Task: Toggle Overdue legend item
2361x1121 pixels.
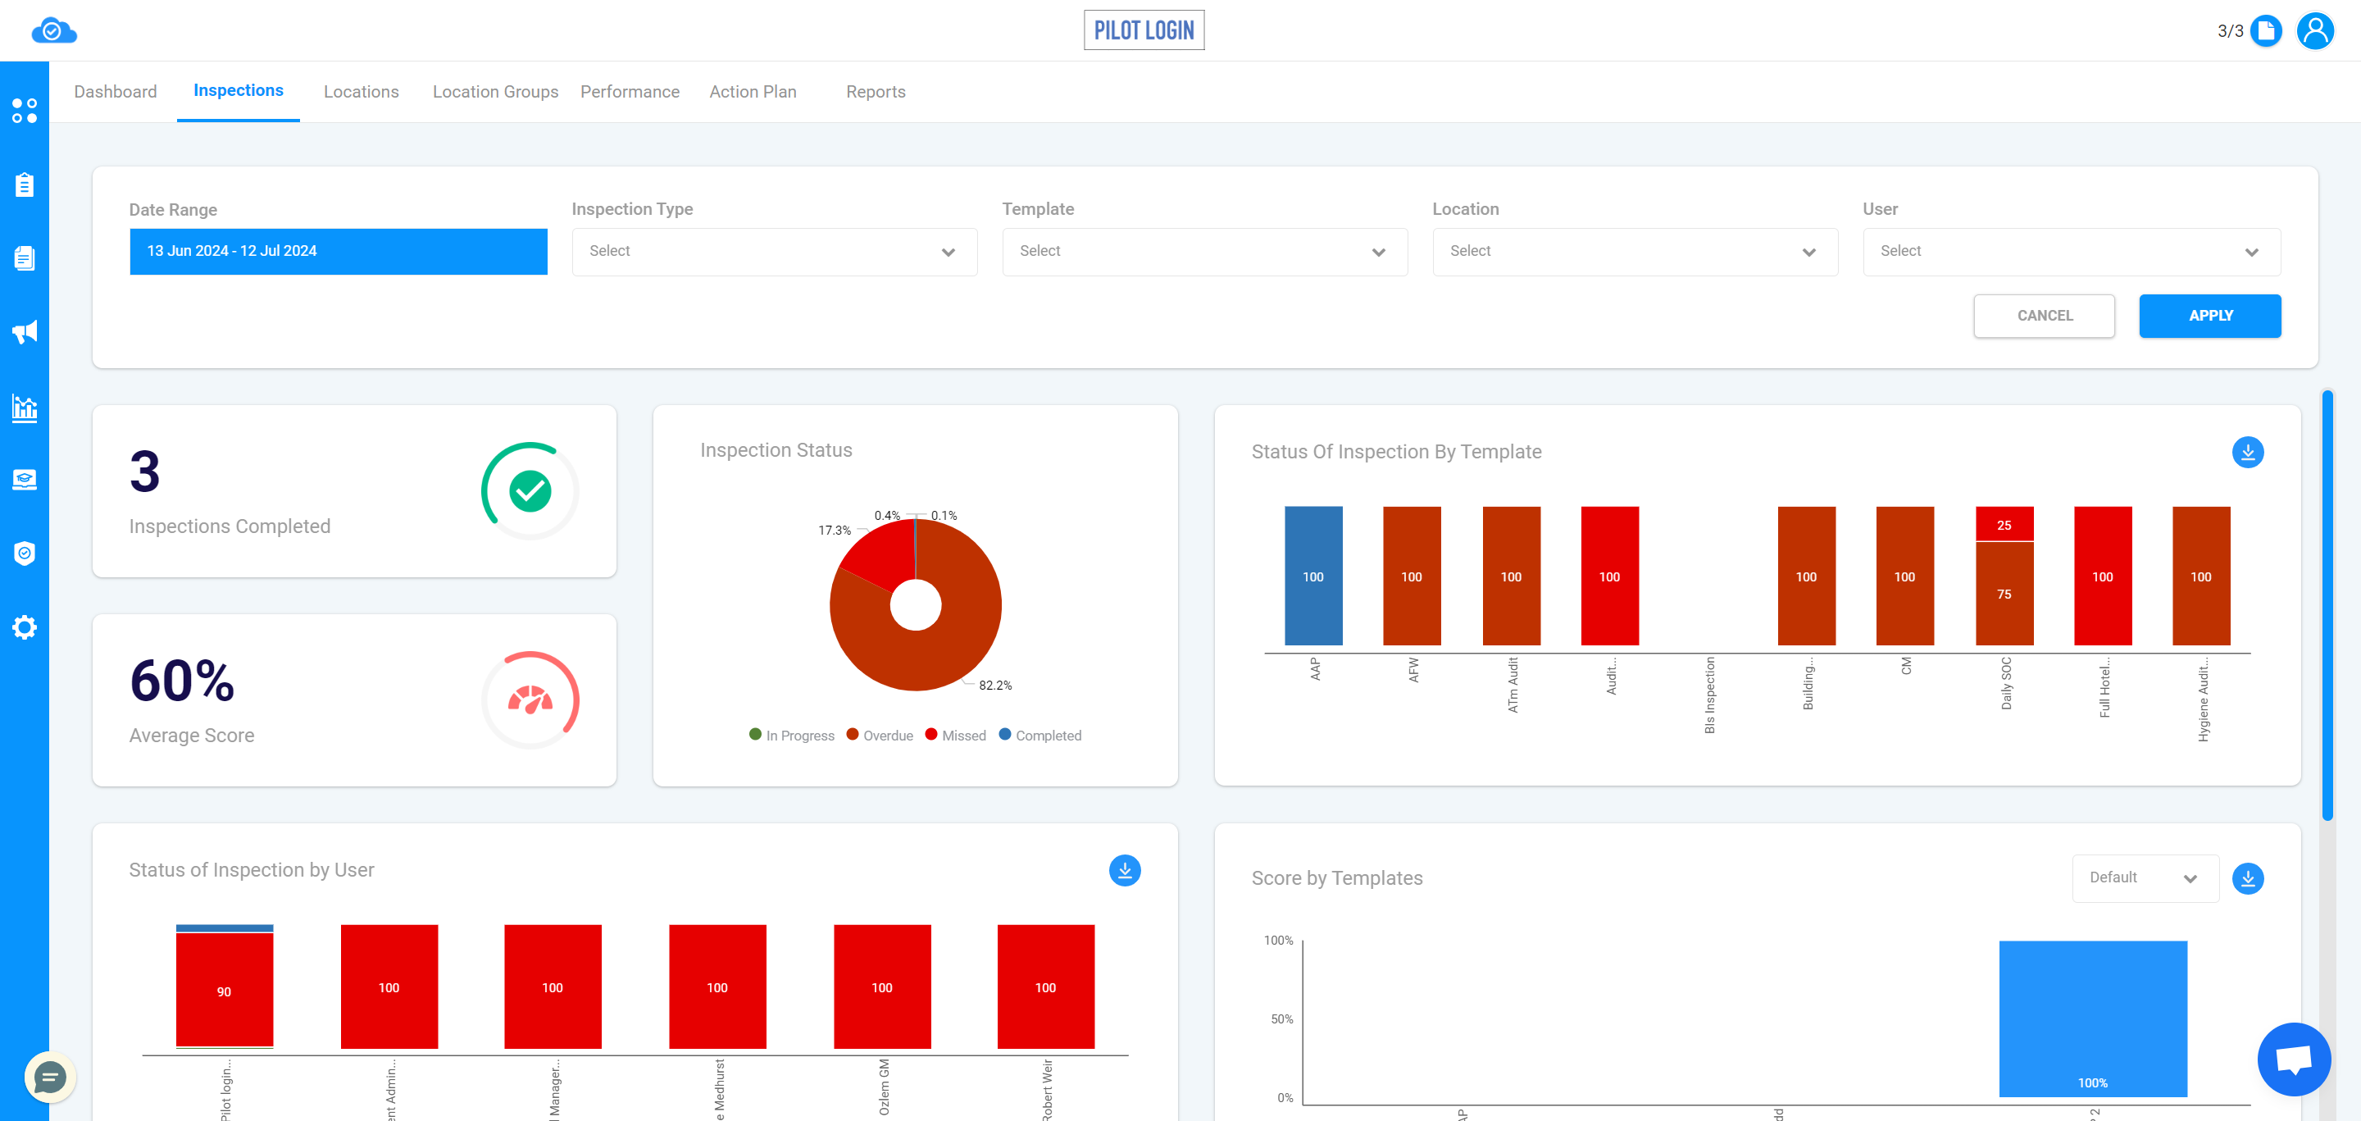Action: 879,735
